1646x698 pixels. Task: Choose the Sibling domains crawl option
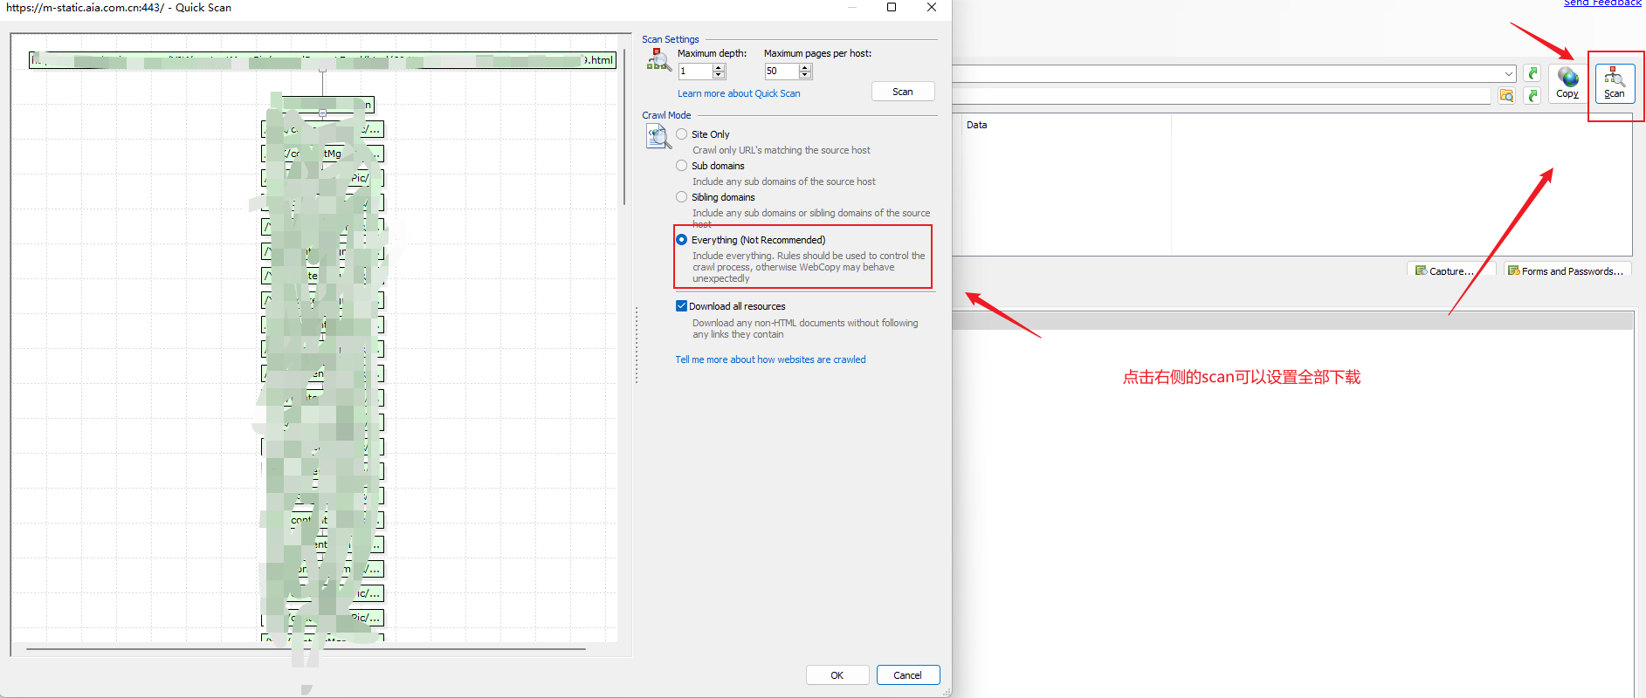pos(682,197)
